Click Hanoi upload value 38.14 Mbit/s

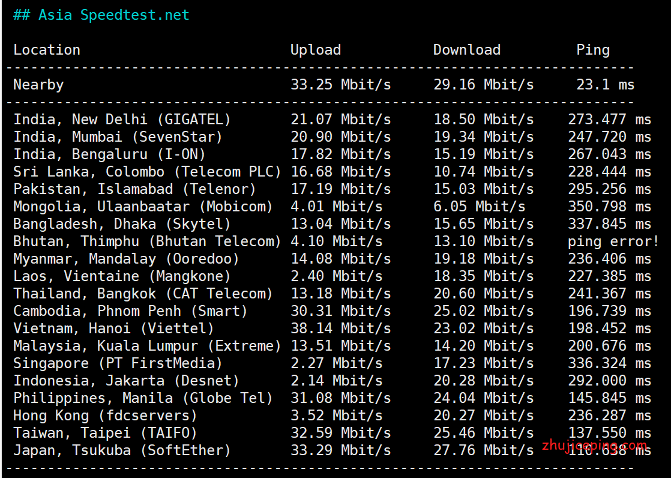click(341, 328)
